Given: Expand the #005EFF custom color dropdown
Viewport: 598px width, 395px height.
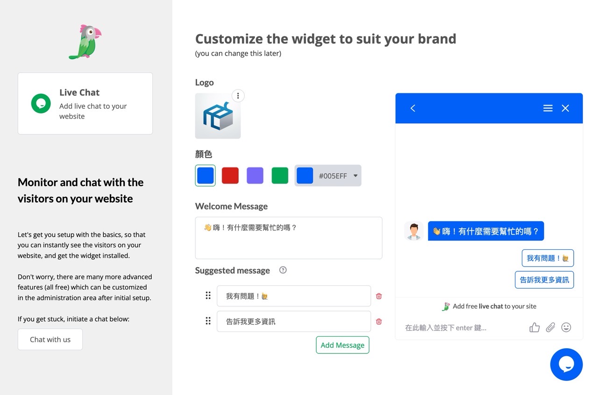Looking at the screenshot, I should pos(356,176).
